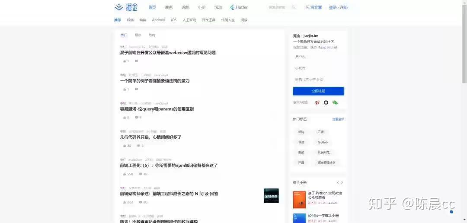Screen dimensions: 467x223
Task: Open article 混子前端在开发公众号嵌套webview遇到的常见问题
Action: coord(168,53)
